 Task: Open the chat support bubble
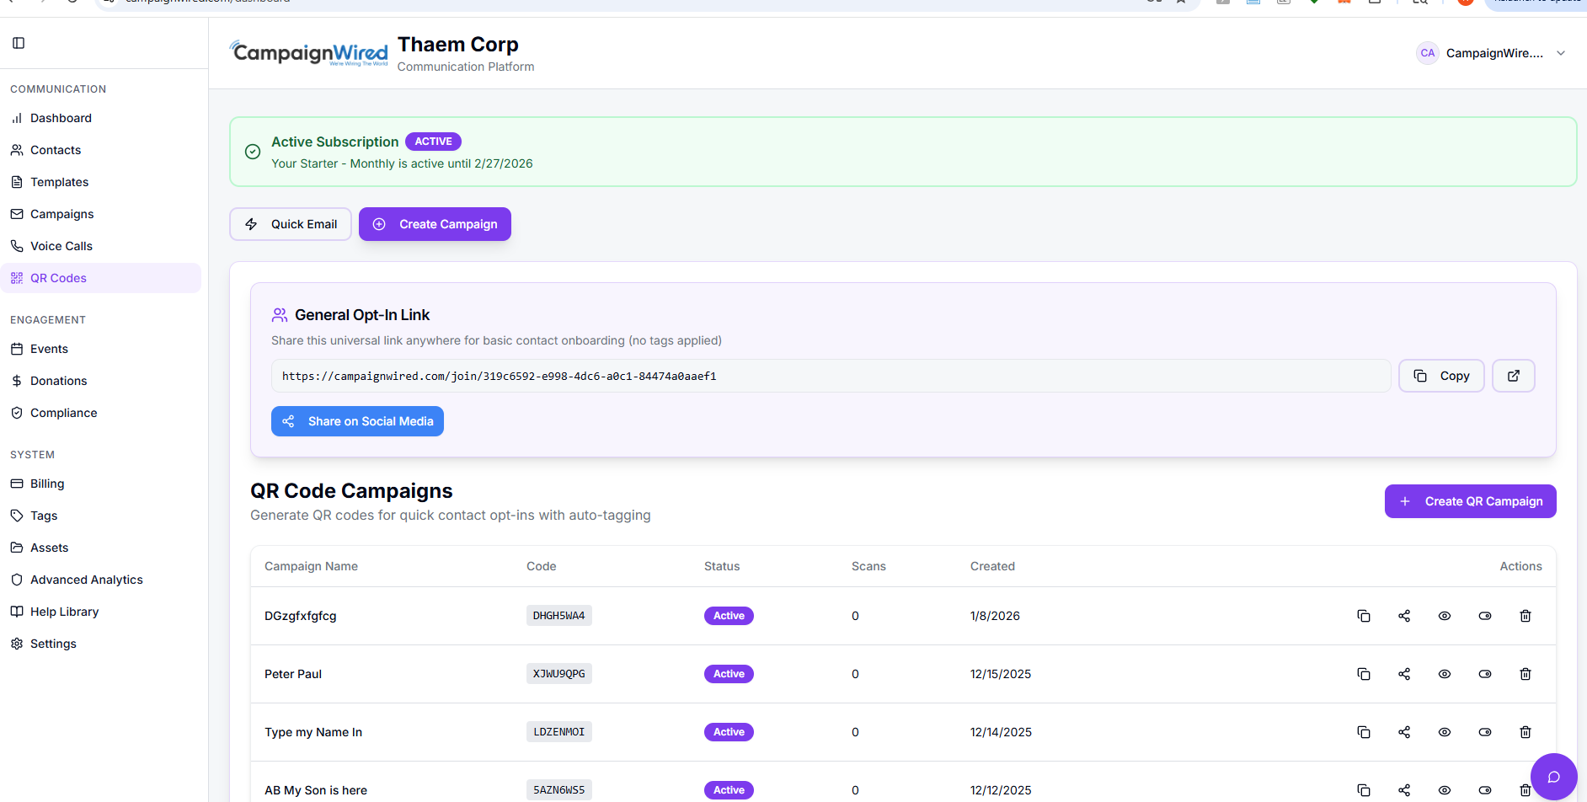click(x=1554, y=777)
